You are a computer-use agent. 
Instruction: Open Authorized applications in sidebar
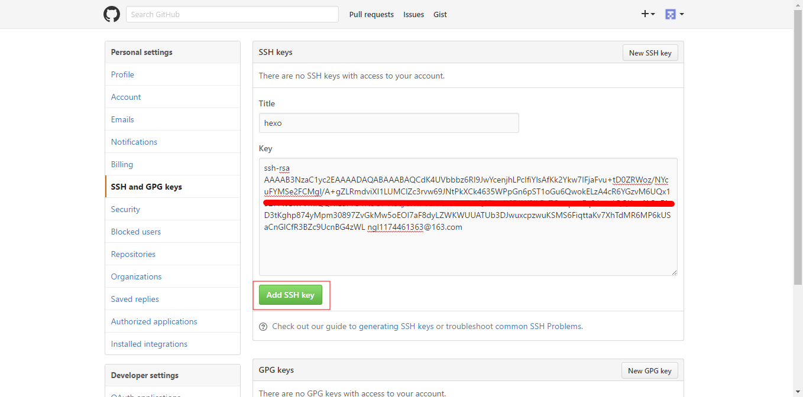[154, 321]
